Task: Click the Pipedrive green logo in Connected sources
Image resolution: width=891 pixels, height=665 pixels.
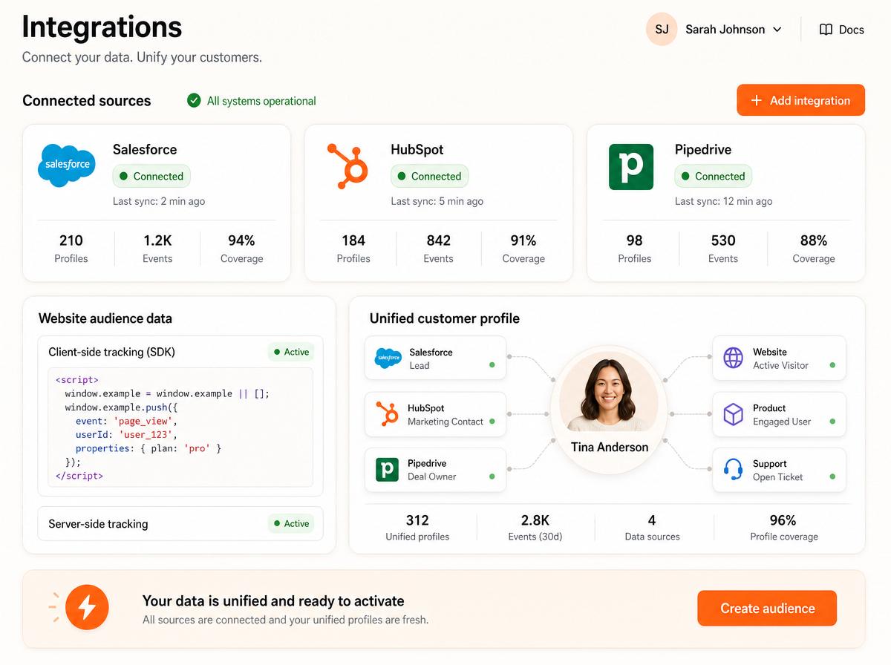Action: tap(631, 166)
